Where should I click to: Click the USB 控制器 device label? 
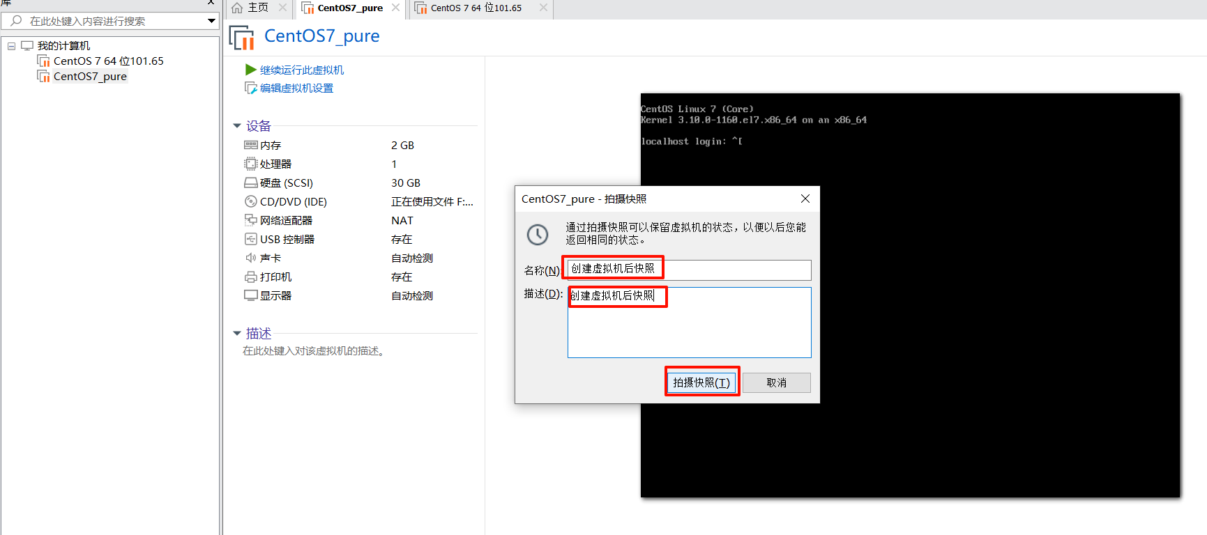pos(287,239)
